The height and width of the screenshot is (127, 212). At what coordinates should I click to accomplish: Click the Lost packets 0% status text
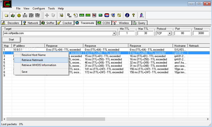coord(12,124)
